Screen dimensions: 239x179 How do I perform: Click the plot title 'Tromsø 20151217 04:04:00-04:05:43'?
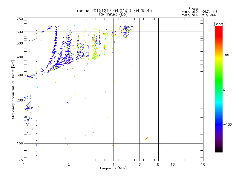[113, 10]
